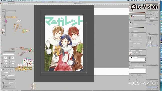Screen dimensions: 162x91
Task: Select the Margaret magazine cover artwork
Action: point(64,43)
